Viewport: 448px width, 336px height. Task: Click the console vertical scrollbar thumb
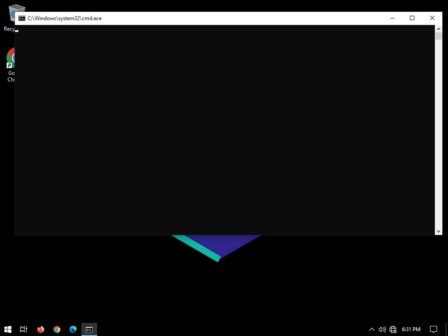(x=438, y=36)
